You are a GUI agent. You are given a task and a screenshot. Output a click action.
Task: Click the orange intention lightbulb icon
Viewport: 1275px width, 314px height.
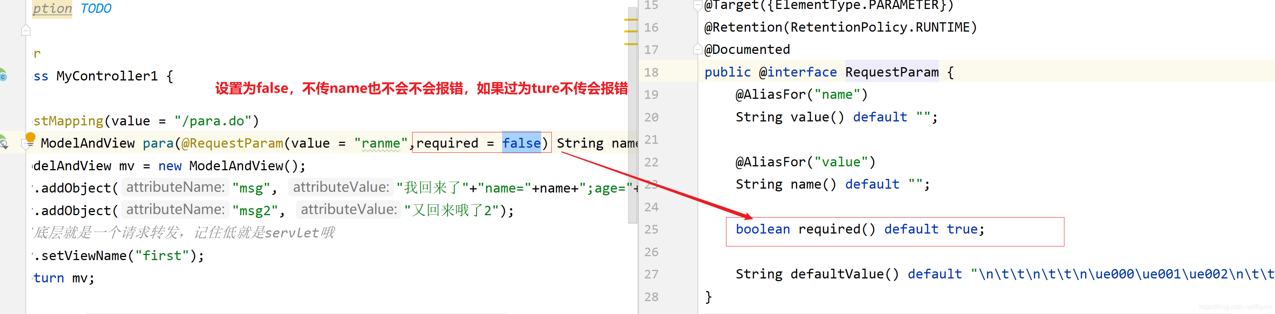[x=30, y=138]
